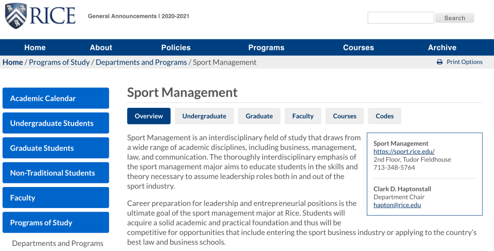Open the Courses menu in navigation bar
The width and height of the screenshot is (494, 251).
358,48
